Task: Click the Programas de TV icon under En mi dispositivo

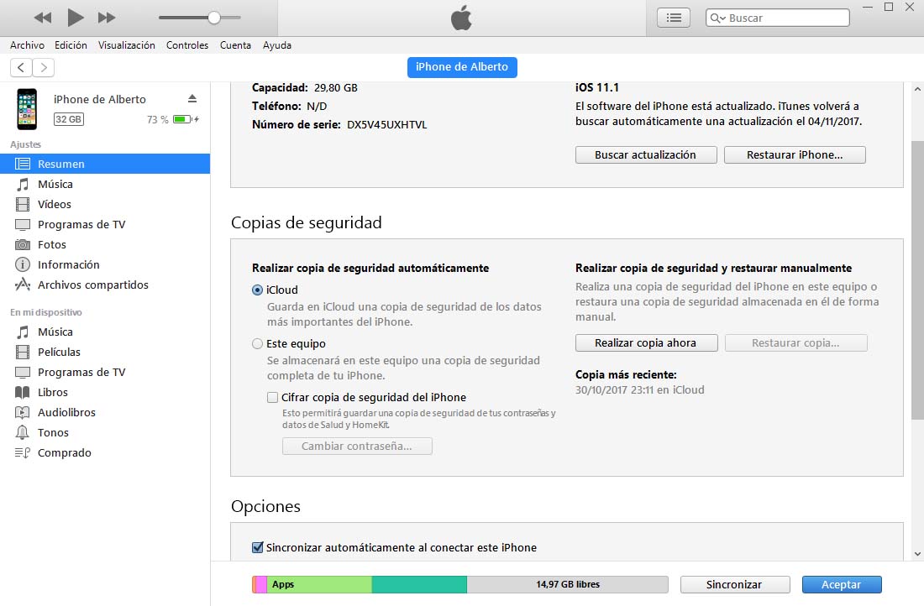Action: [23, 372]
